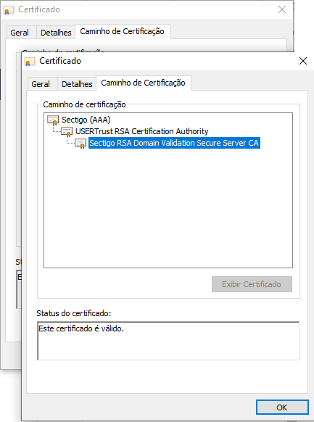Screen dimensions: 314x422
Task: Close the back Certificado window
Action: pyautogui.click(x=282, y=9)
